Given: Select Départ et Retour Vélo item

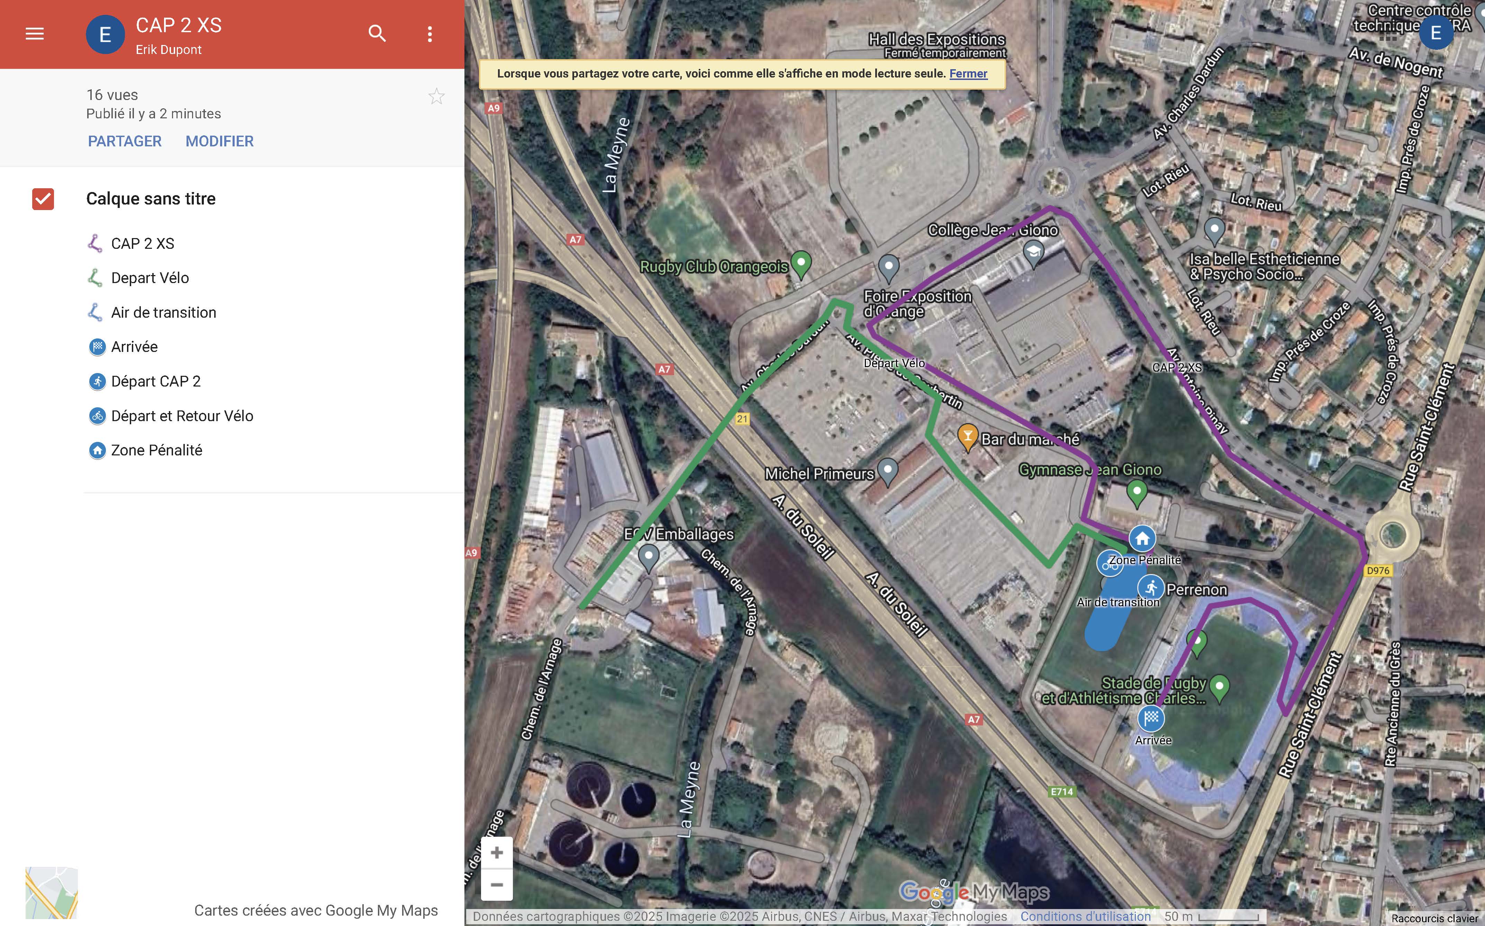Looking at the screenshot, I should point(181,416).
